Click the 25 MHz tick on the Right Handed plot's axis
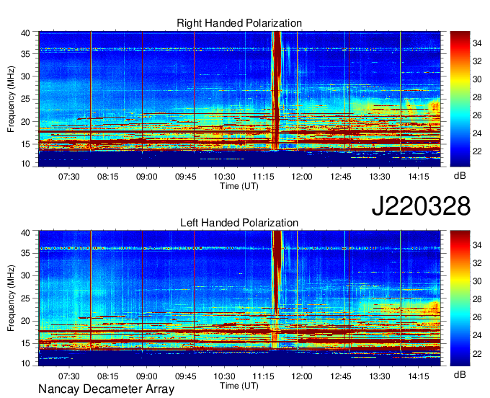The image size is (490, 398). [x=25, y=99]
